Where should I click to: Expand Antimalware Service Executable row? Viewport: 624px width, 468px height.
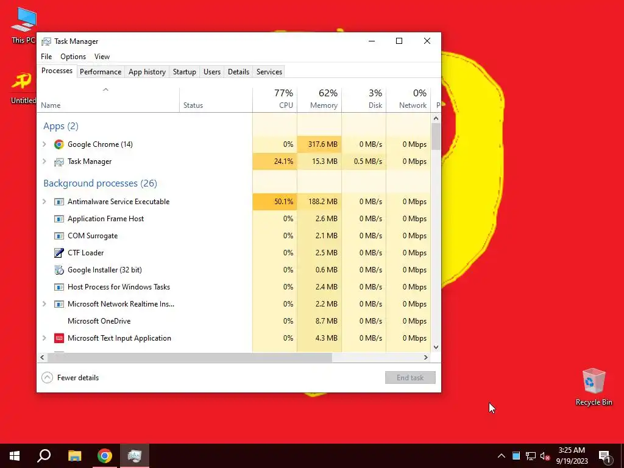pyautogui.click(x=44, y=202)
